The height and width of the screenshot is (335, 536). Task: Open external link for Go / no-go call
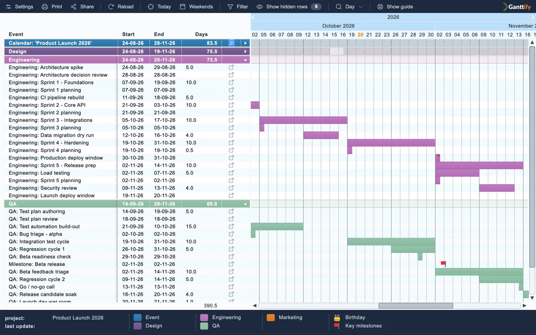231,287
